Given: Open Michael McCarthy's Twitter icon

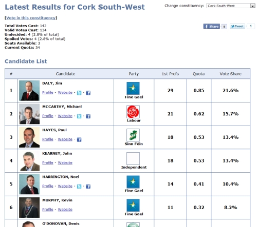Looking at the screenshot, I should pyautogui.click(x=79, y=116).
